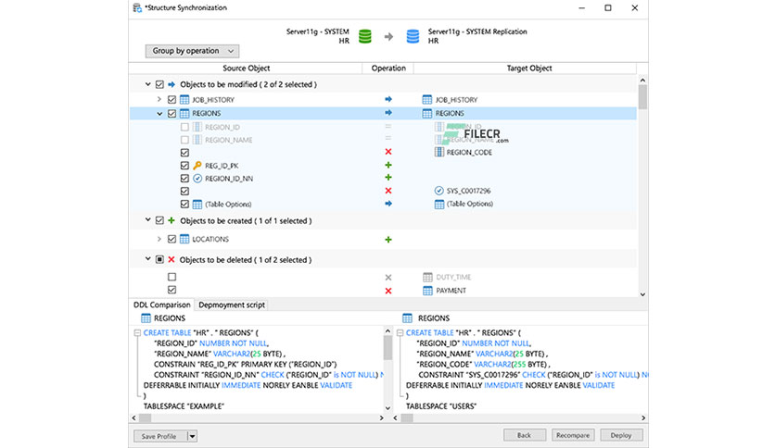
Task: Collapse CREATE TABLE block in left DDL pane
Action: 137,333
